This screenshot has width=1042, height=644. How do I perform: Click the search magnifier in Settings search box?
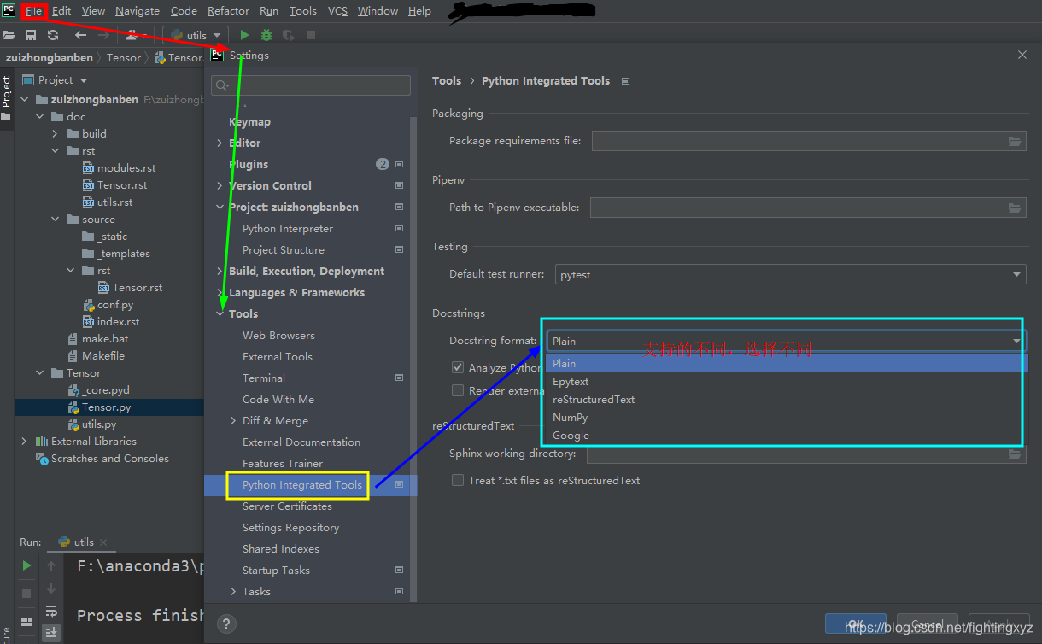pos(221,85)
